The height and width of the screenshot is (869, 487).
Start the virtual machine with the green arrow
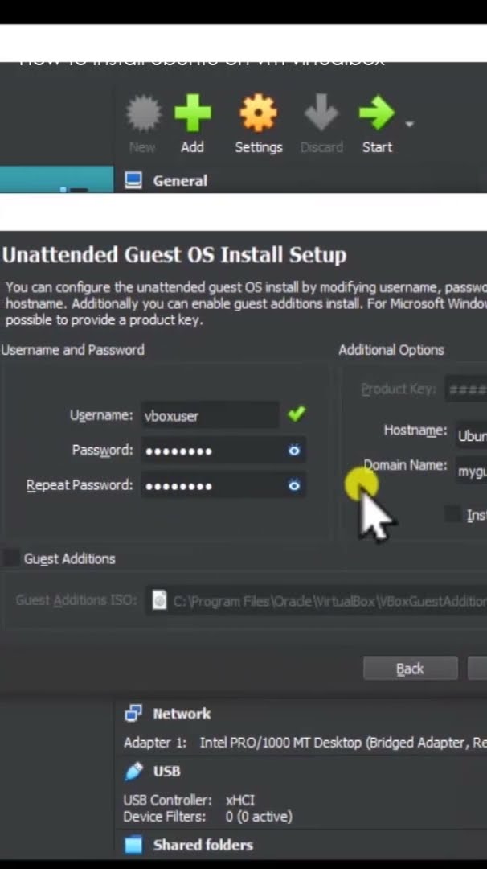point(376,115)
